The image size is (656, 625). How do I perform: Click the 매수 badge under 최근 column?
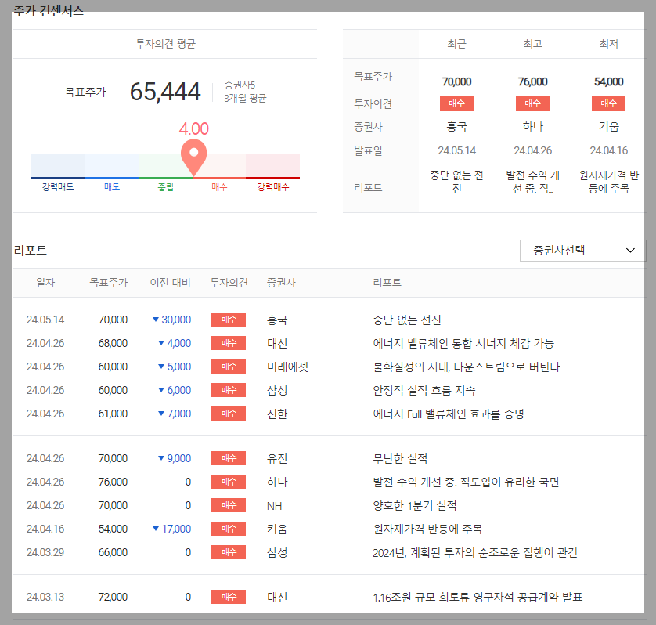point(456,103)
